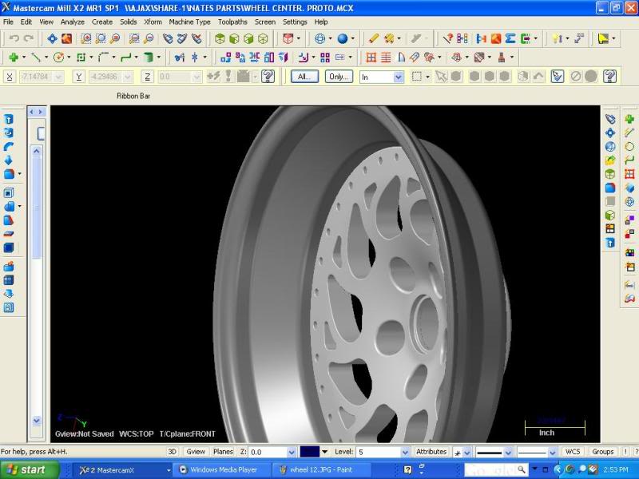639x479 pixels.
Task: Expand the Level dropdown showing 5
Action: (x=404, y=452)
